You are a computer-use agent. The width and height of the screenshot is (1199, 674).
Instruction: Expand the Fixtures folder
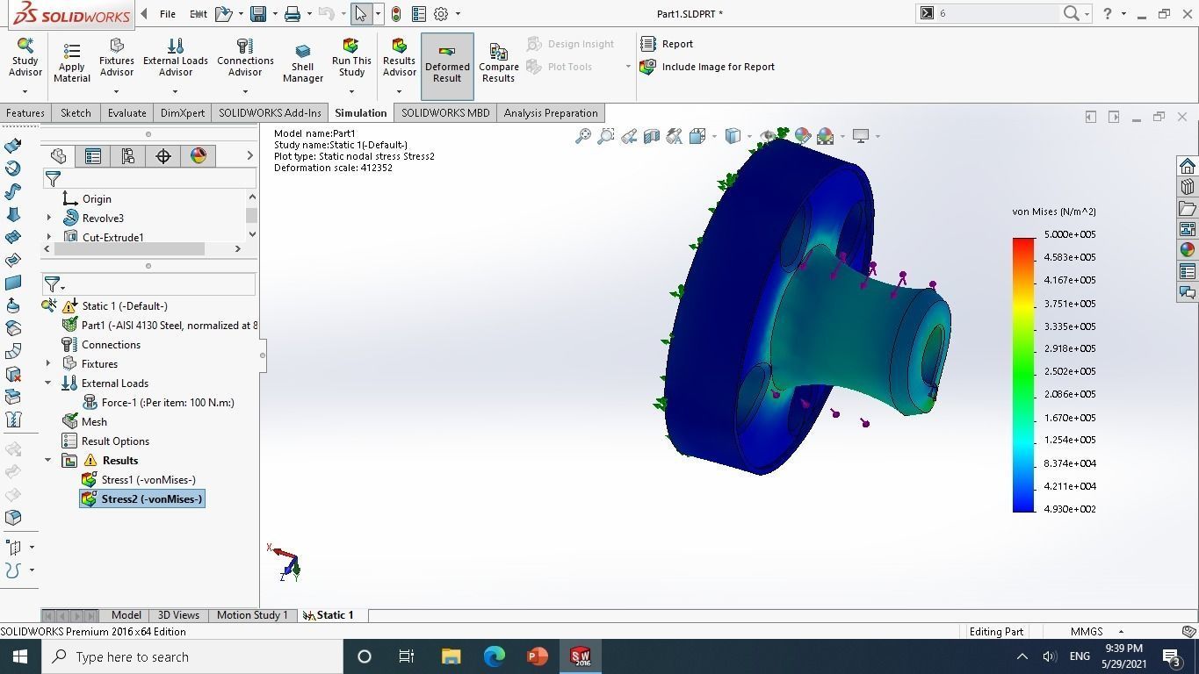tap(48, 364)
